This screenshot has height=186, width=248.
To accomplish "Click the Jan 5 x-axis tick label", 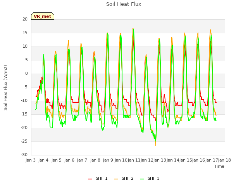I will 56,160.
